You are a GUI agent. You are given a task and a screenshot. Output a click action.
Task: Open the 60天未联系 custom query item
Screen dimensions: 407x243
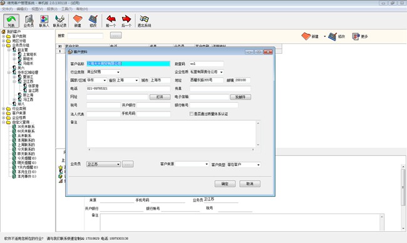tap(26, 131)
